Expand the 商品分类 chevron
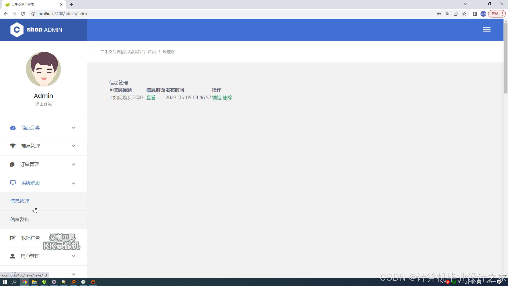 pos(74,128)
